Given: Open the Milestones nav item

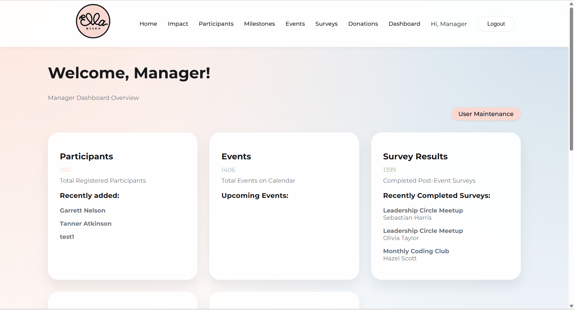Looking at the screenshot, I should pyautogui.click(x=259, y=24).
